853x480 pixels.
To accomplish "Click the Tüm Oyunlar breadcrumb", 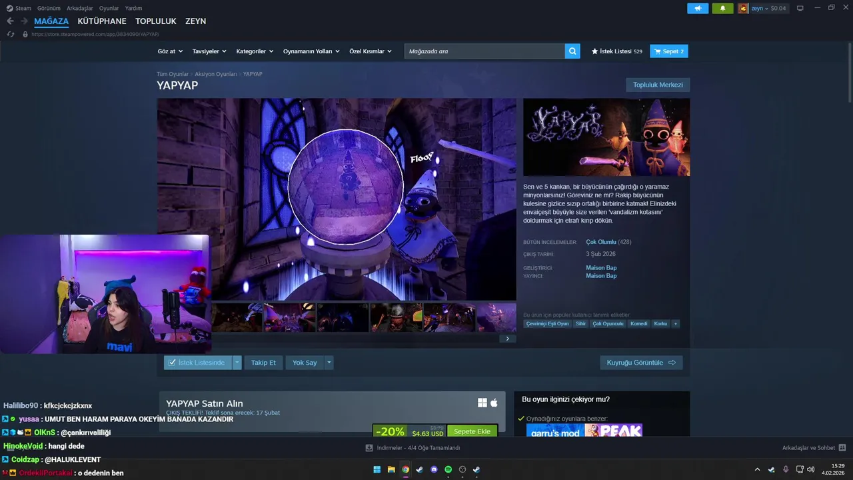I will 173,74.
